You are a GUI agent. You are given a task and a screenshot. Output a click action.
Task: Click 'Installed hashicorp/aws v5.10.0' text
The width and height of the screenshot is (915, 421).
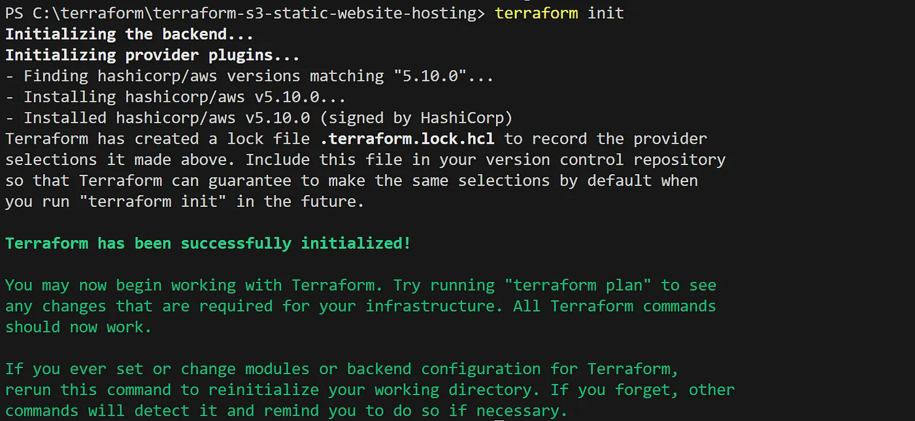coord(167,117)
